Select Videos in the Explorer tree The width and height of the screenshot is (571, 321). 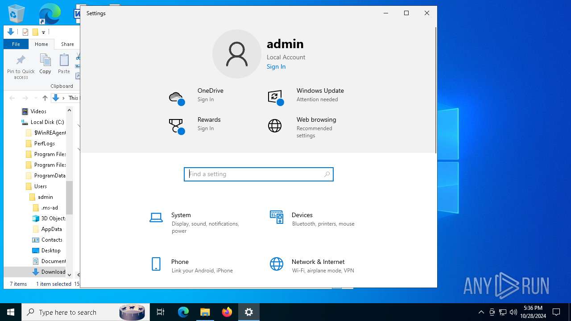pyautogui.click(x=38, y=111)
